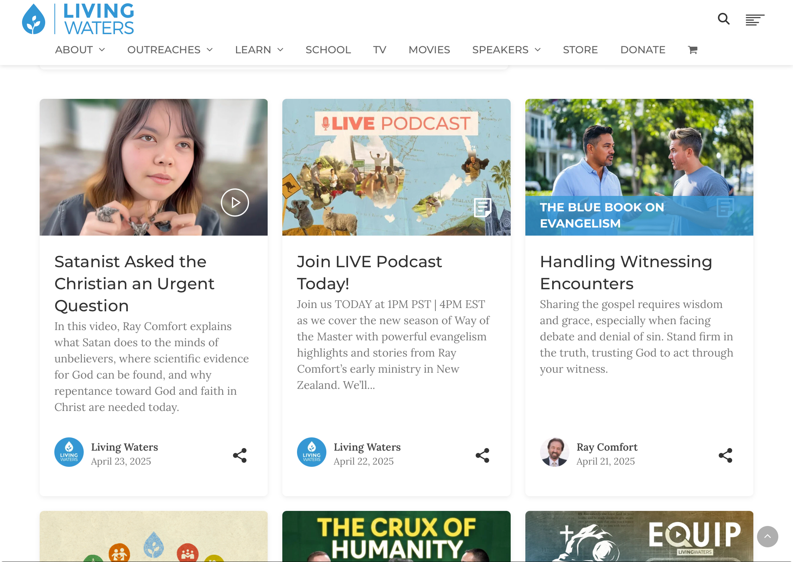Click Living Waters author name dated April 22
This screenshot has width=793, height=562.
coord(367,447)
